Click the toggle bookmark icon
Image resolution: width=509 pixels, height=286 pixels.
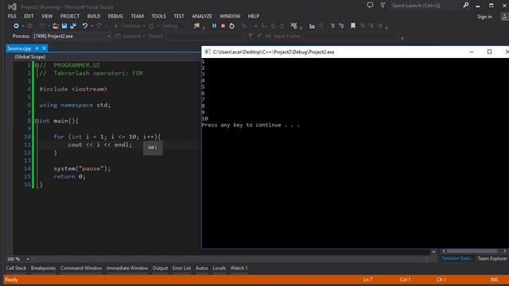click(353, 26)
